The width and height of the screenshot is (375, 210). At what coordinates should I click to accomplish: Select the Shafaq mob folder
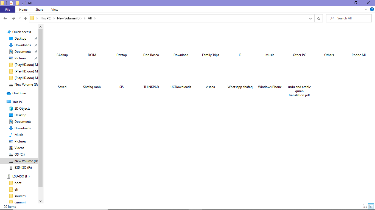(92, 87)
